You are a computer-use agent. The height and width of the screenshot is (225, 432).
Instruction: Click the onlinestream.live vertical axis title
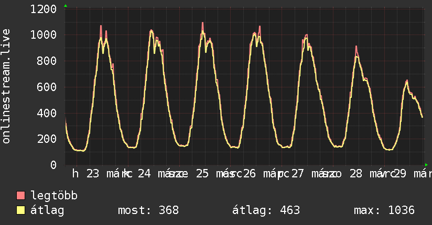point(6,86)
